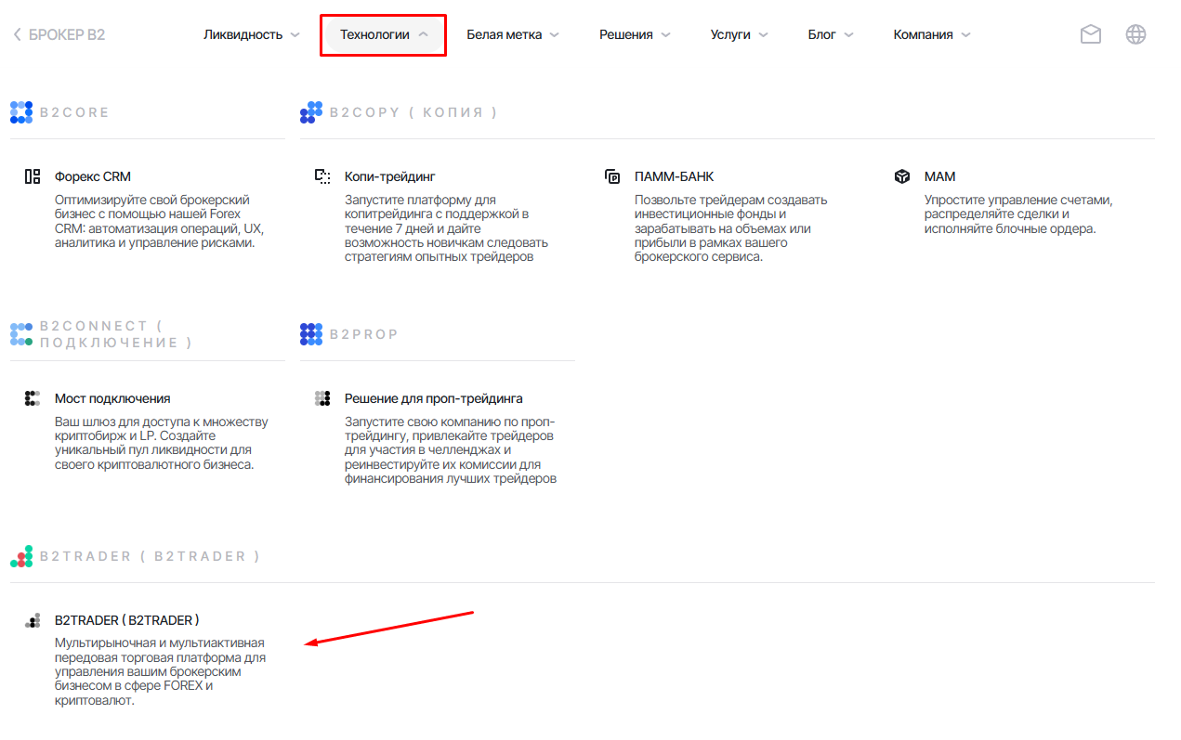This screenshot has height=740, width=1181.
Task: Click the envelope contact icon
Action: pyautogui.click(x=1090, y=34)
